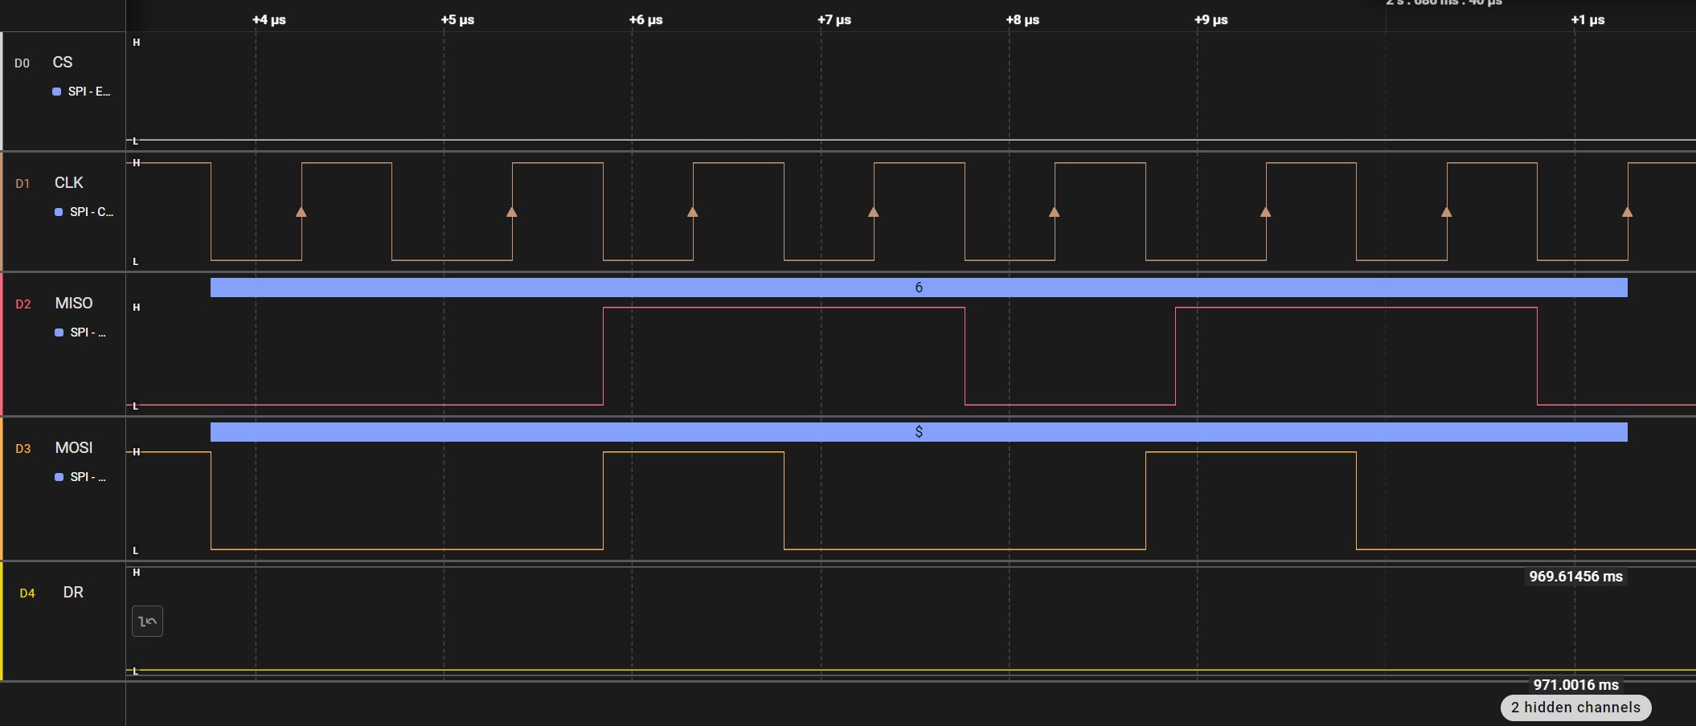This screenshot has width=1696, height=726.
Task: Click the D4 channel indicator next to DR
Action: (27, 593)
